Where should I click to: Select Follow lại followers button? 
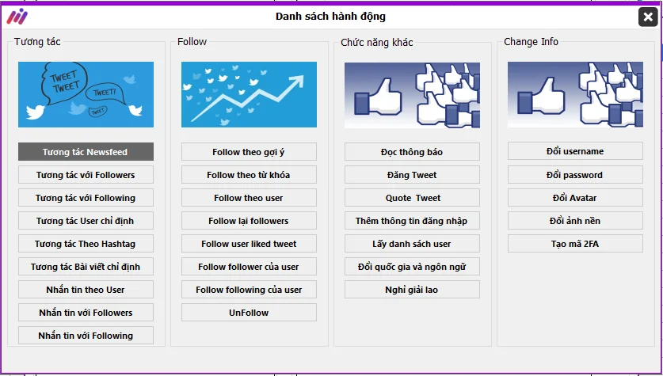[x=249, y=221]
